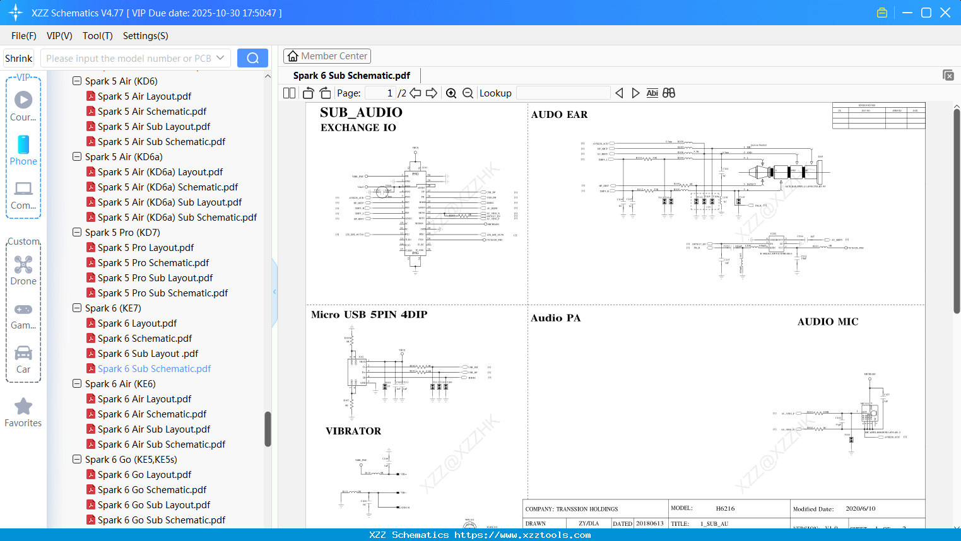Open the Tool(T) menu

click(97, 36)
